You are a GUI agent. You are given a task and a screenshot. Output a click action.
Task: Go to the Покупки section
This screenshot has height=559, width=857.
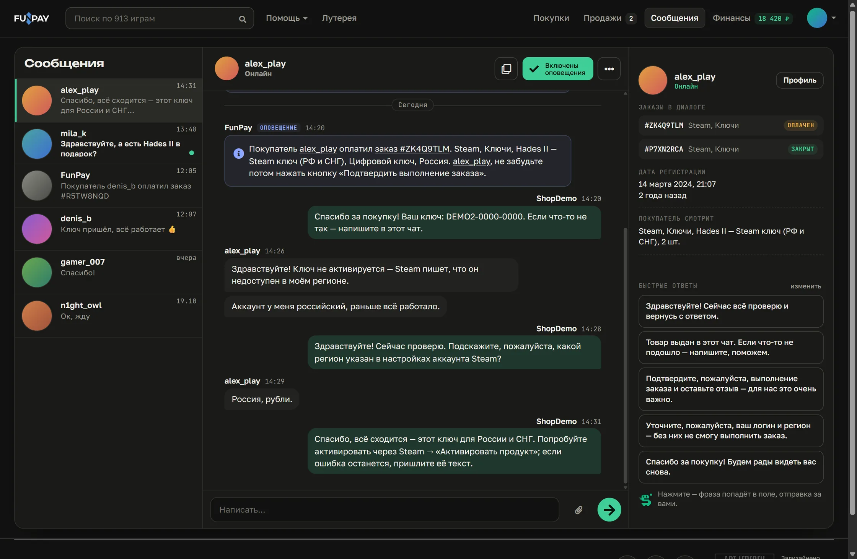pyautogui.click(x=551, y=18)
